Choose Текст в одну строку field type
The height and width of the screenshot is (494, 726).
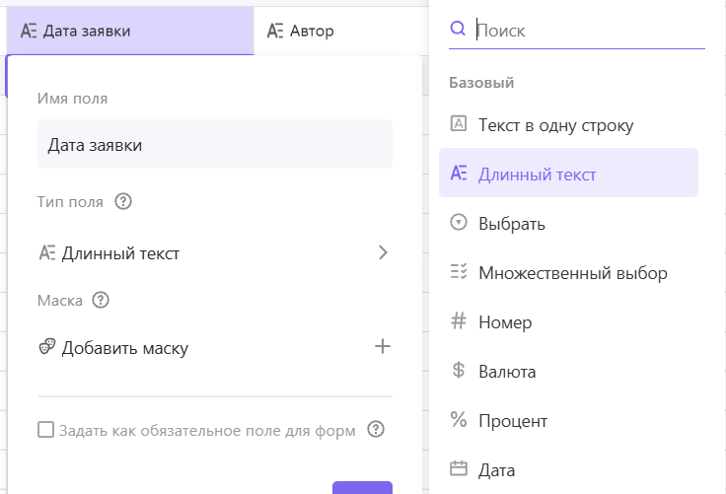568,124
